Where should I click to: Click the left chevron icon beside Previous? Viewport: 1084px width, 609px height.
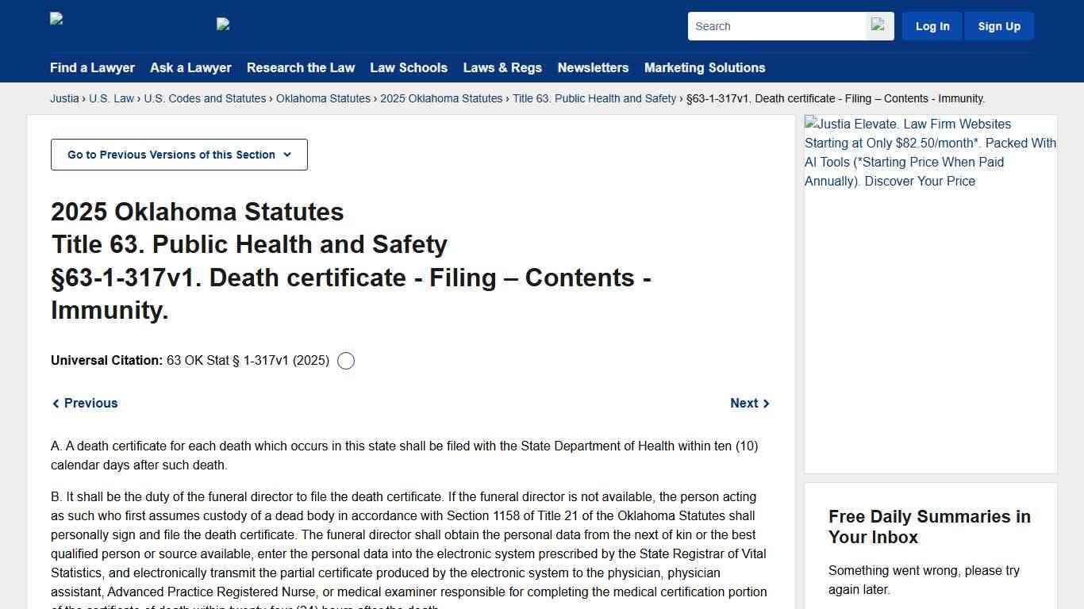[x=56, y=403]
